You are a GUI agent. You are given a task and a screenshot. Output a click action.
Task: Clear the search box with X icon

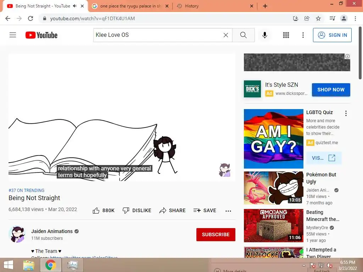click(x=226, y=35)
